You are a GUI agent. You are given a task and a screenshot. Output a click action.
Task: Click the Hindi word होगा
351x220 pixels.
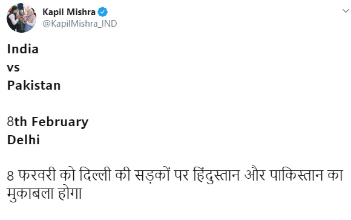70,193
